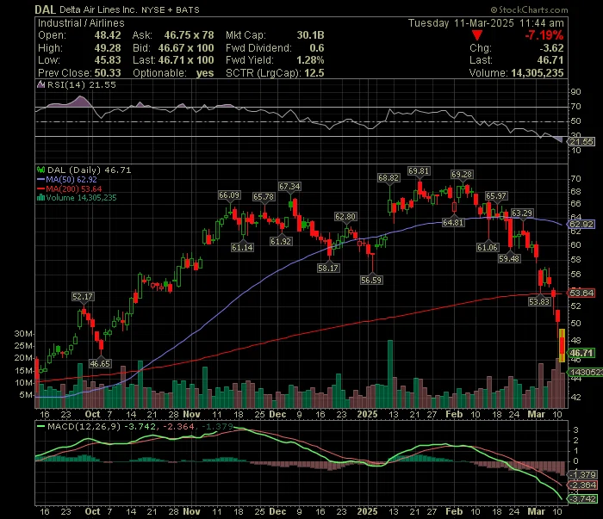
Task: Click the 53.83 low price label
Action: click(x=539, y=301)
